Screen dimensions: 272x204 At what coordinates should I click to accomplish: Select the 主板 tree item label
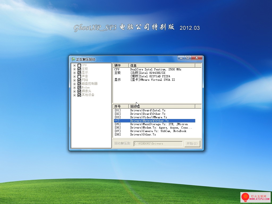point(85,69)
